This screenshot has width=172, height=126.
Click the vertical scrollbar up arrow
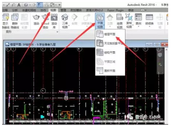166,50
